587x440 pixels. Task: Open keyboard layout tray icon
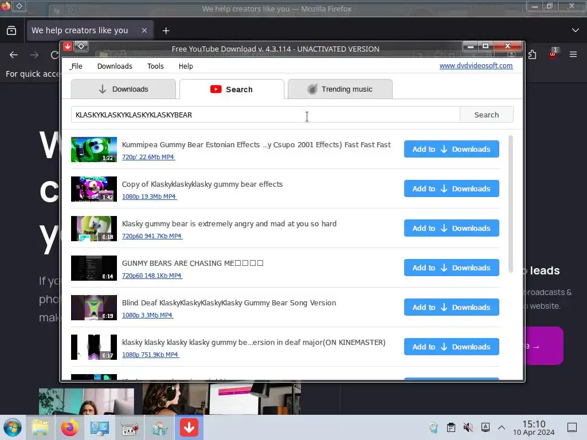pyautogui.click(x=486, y=427)
